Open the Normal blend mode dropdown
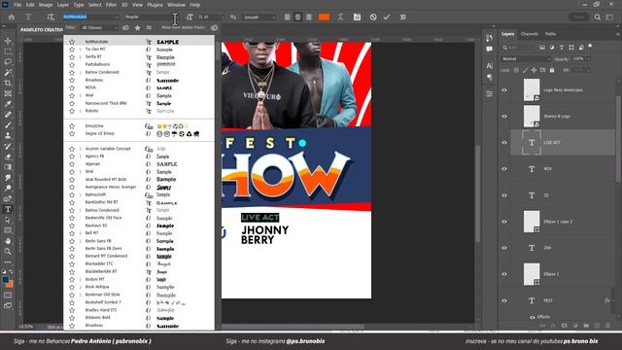Screen dimensions: 622x350 [x=526, y=58]
